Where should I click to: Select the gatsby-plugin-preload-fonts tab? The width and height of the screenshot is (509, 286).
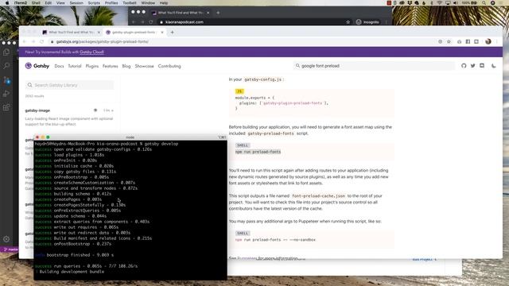(x=134, y=32)
